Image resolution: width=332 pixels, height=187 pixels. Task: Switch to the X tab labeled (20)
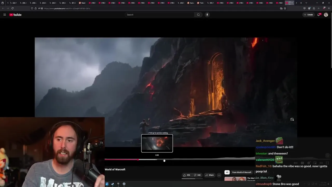click(x=63, y=3)
